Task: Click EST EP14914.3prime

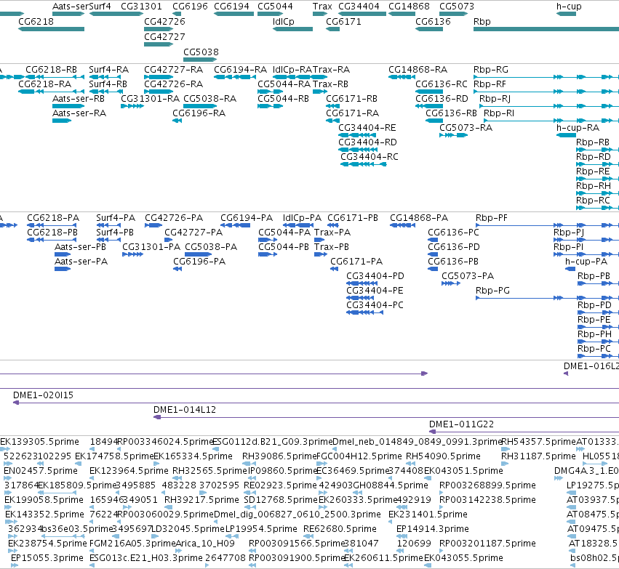Action: click(402, 536)
